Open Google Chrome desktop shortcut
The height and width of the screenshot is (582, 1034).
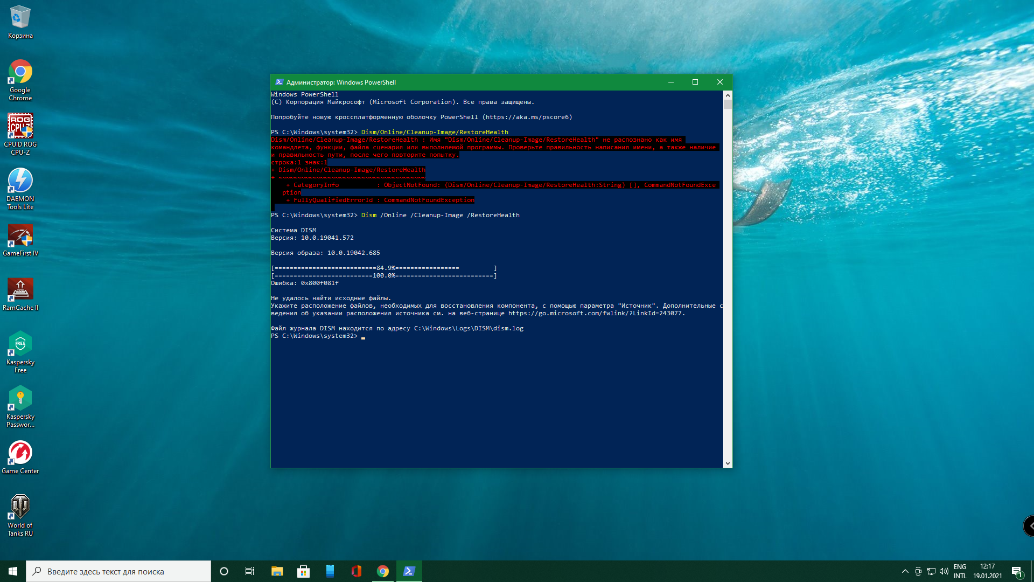[20, 80]
